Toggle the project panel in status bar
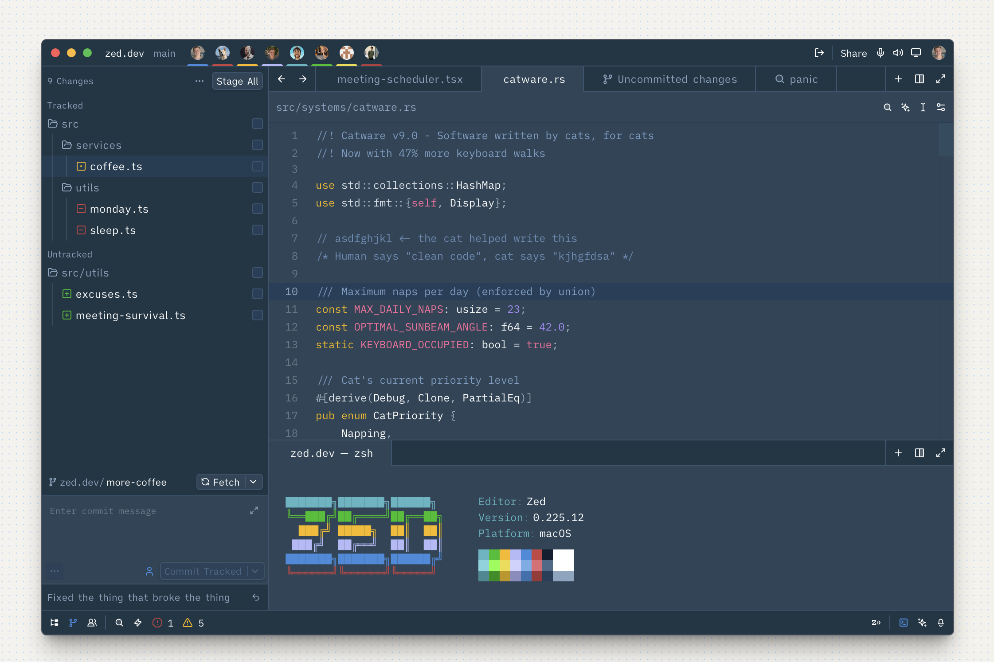 (55, 623)
